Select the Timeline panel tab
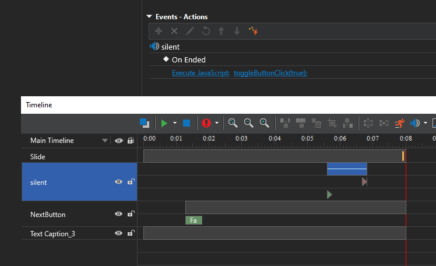 tap(39, 105)
